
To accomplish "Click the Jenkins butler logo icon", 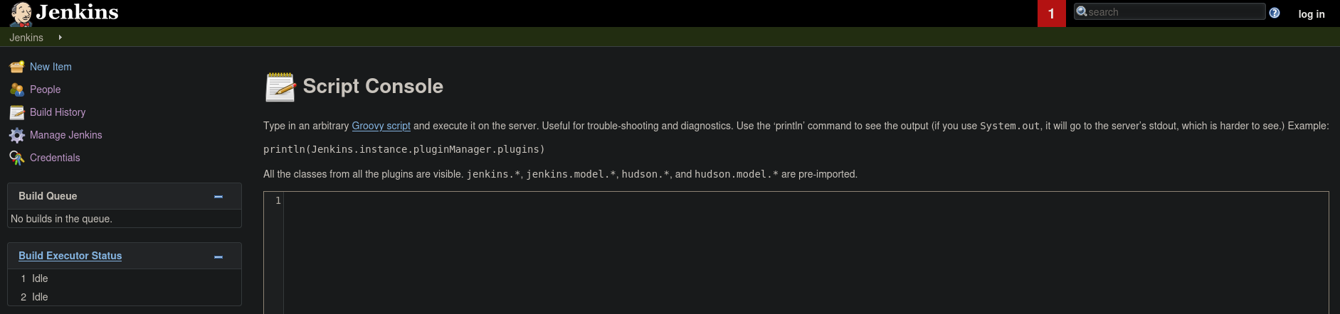I will [21, 13].
